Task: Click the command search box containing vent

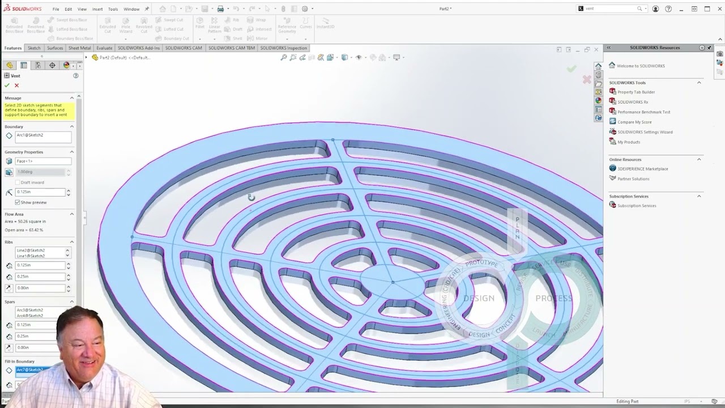Action: 611,9
